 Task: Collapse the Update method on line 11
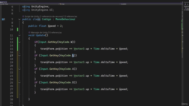pos(19,35)
